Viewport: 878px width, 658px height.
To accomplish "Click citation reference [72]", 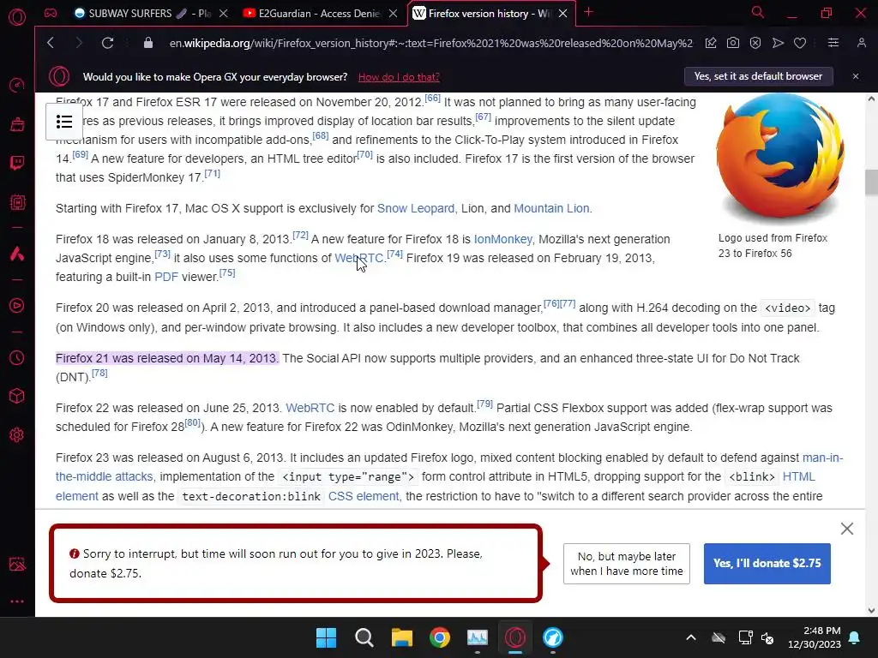I will [301, 235].
